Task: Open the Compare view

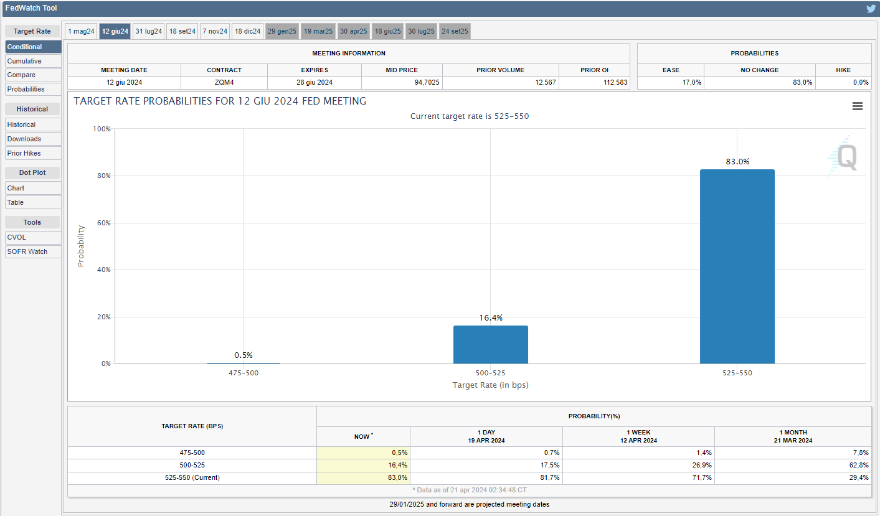Action: [33, 75]
